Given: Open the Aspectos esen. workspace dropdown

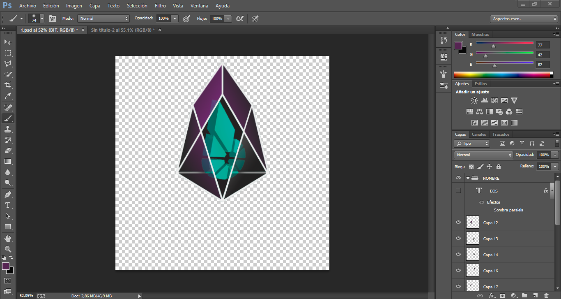Looking at the screenshot, I should [524, 19].
